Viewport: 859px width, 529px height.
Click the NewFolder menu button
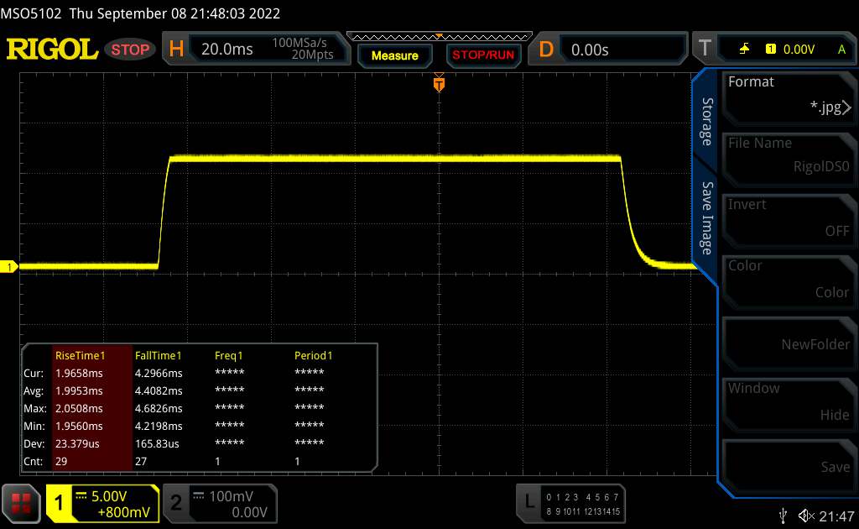pos(789,343)
